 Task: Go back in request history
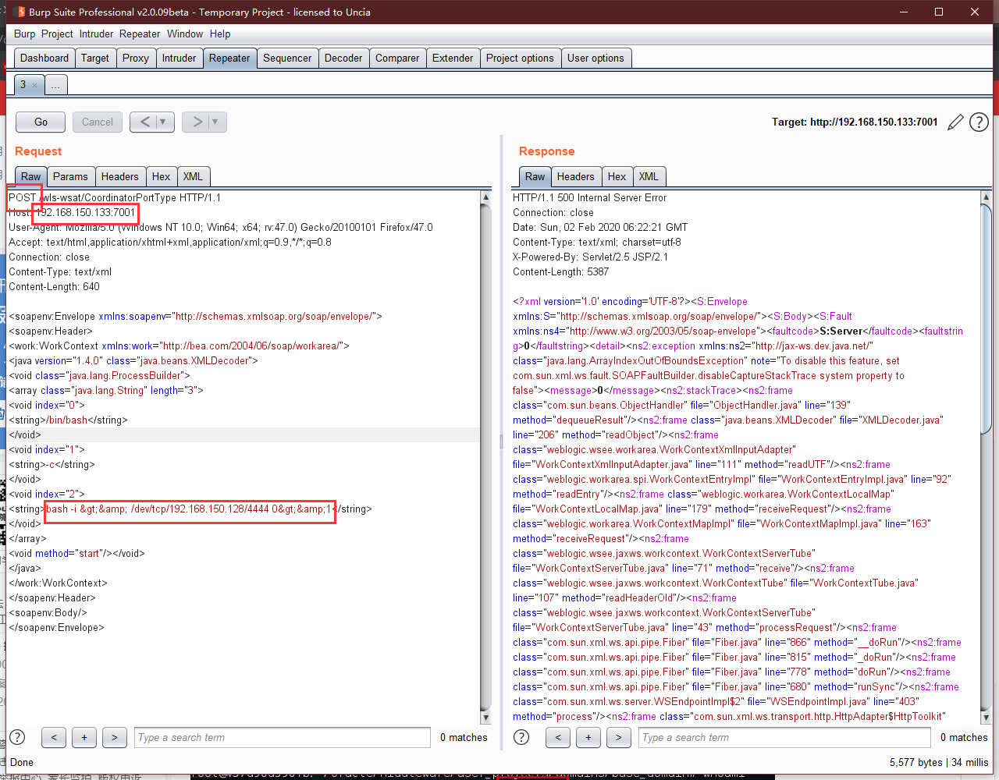(x=145, y=122)
